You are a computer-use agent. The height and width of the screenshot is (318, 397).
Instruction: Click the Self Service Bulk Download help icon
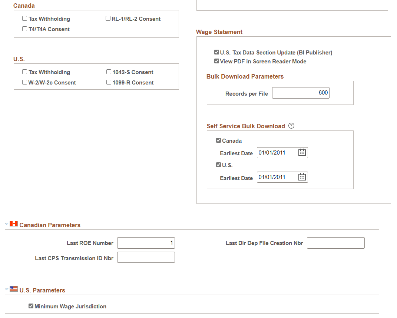coord(291,126)
